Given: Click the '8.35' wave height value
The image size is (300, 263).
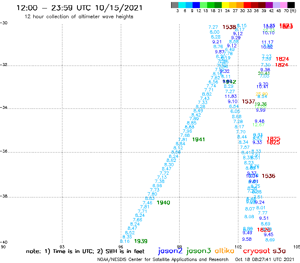Looking at the screenshot, I should (x=127, y=237).
